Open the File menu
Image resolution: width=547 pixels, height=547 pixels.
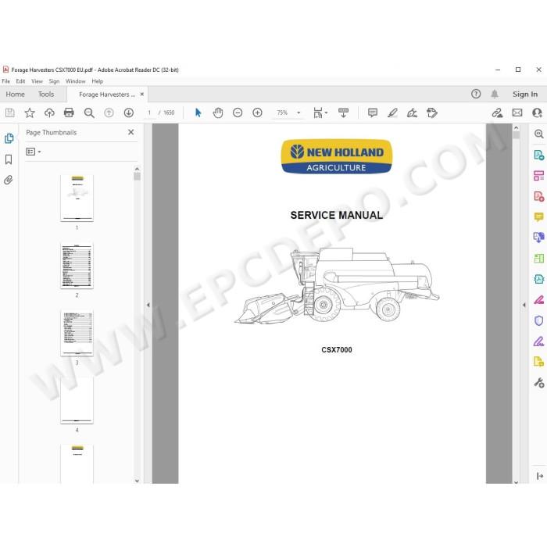[x=6, y=81]
